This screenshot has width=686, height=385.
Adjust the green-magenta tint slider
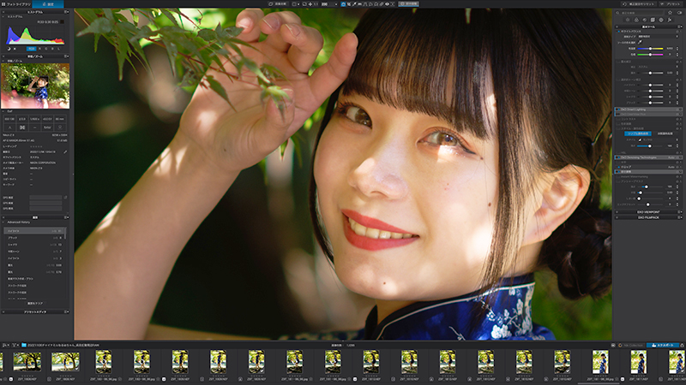650,55
